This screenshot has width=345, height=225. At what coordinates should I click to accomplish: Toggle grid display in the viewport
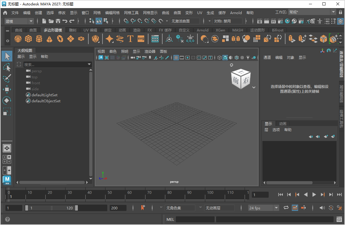(176, 57)
